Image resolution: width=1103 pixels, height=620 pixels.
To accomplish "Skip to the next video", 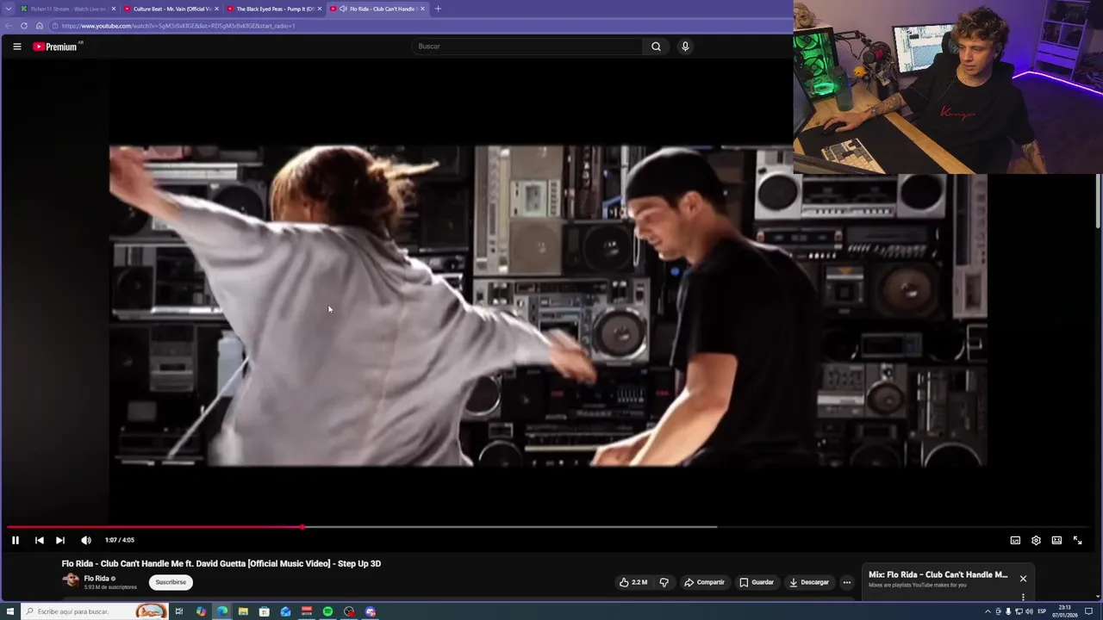I will pyautogui.click(x=60, y=540).
